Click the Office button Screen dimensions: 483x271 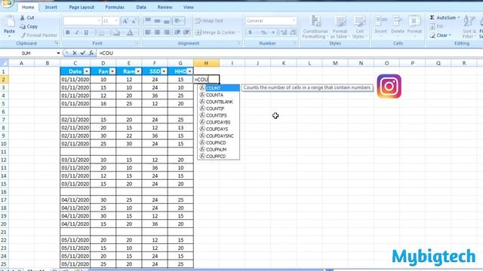(6, 3)
